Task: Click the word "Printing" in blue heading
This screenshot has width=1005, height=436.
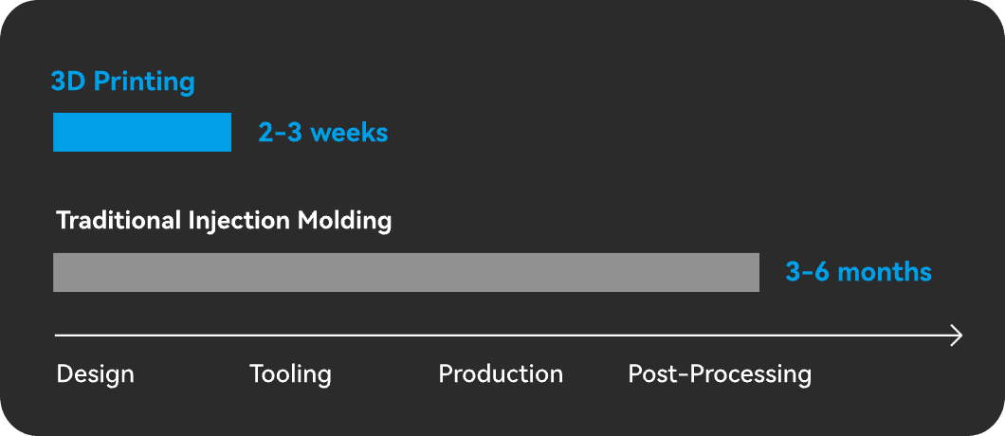Action: point(143,82)
